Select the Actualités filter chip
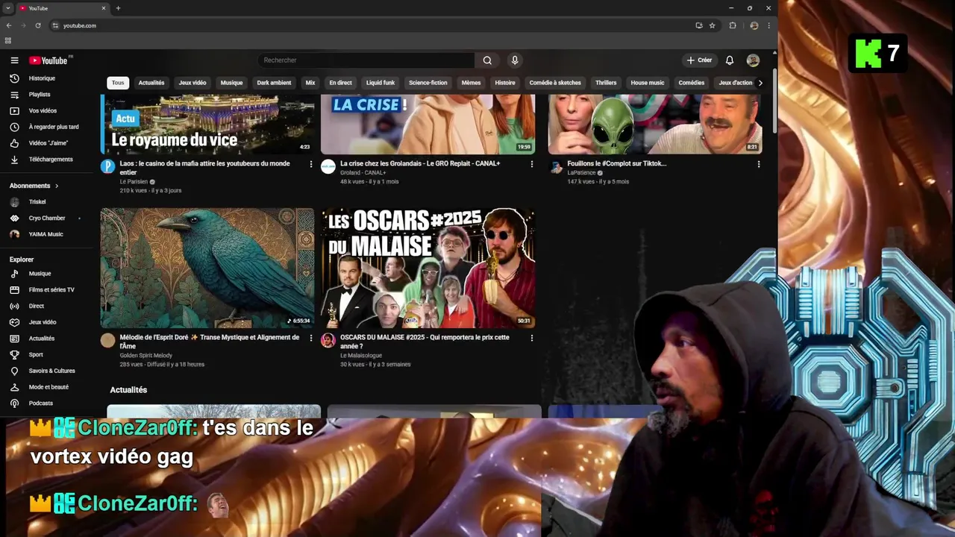955x537 pixels. click(x=151, y=83)
